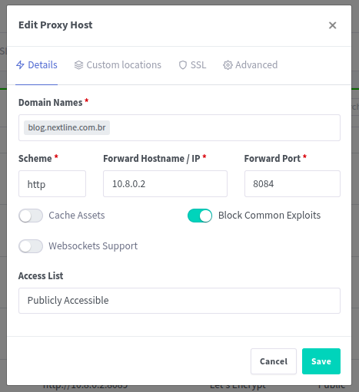
Task: Click the layers icon for Custom locations
Action: coord(78,65)
